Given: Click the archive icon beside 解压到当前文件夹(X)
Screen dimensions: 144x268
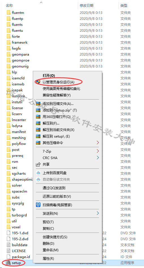Looking at the screenshot, I should (38, 130).
